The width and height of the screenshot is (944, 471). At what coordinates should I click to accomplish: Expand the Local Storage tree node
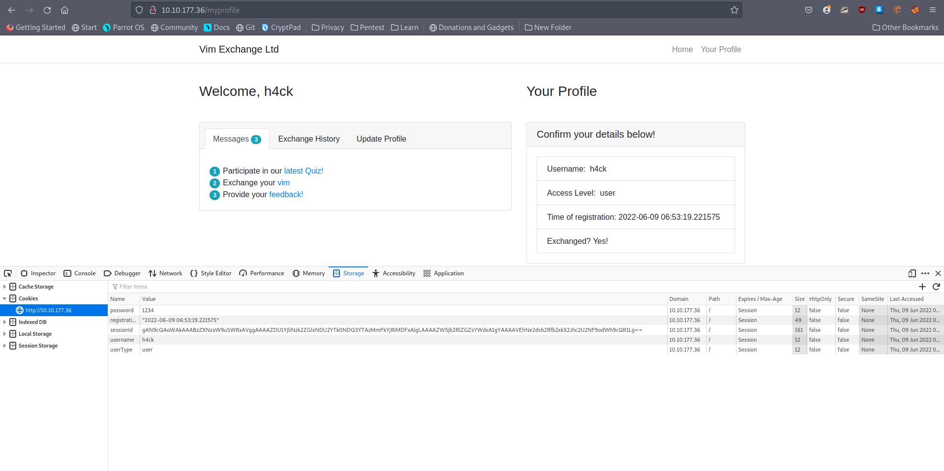5,334
